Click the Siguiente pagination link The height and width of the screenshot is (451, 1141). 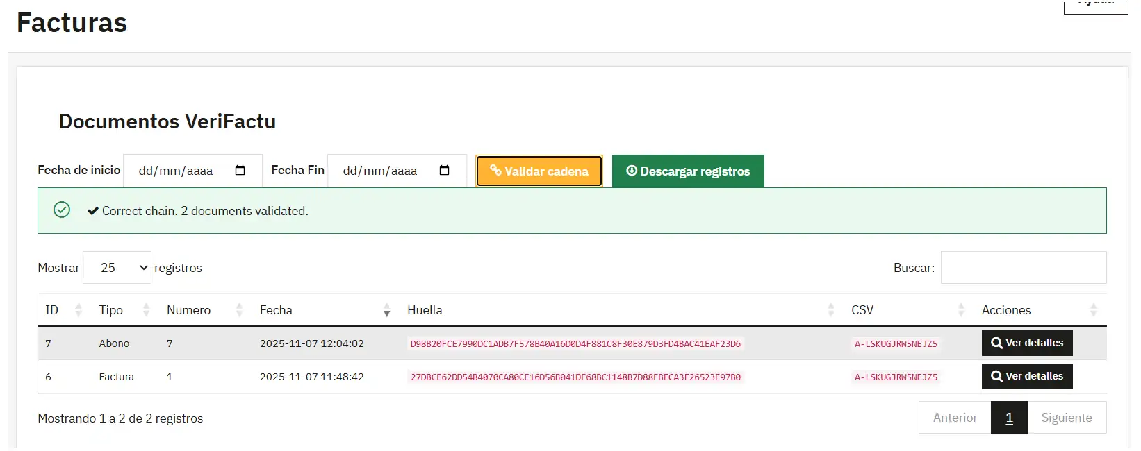coord(1066,418)
